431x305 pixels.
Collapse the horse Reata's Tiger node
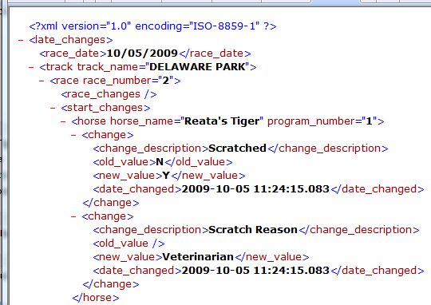pyautogui.click(x=63, y=121)
